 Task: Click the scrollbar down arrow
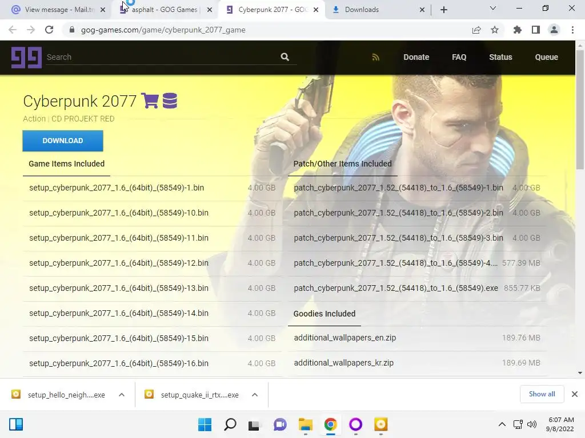580,373
